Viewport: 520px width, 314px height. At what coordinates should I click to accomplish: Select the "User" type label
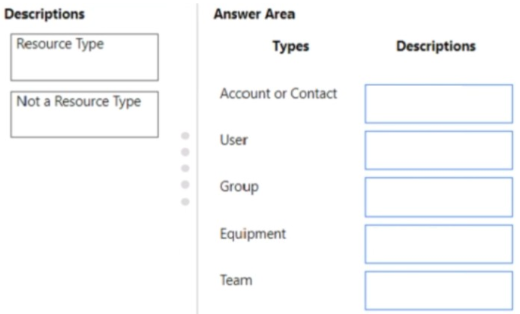point(234,140)
